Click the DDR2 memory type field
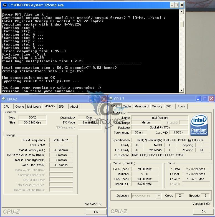 32,117
